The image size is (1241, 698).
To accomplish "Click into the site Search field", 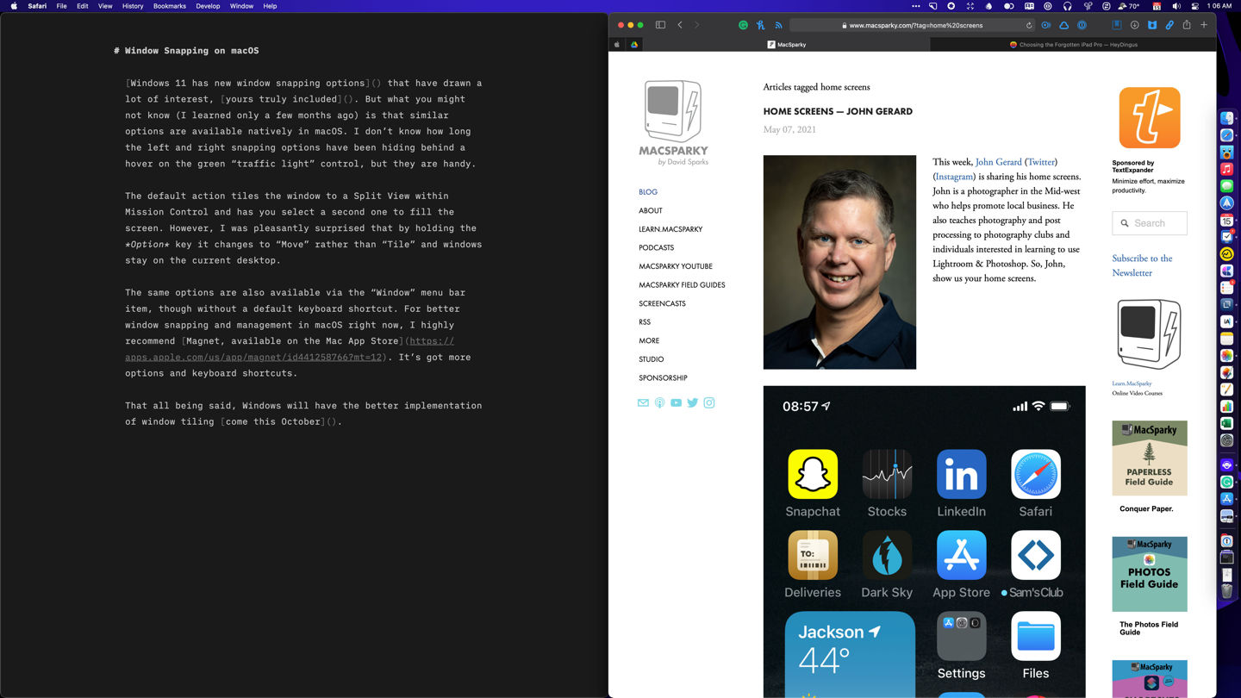I will [x=1150, y=223].
